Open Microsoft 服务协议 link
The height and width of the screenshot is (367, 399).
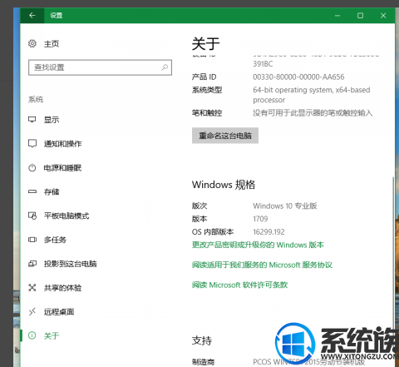[x=262, y=265]
